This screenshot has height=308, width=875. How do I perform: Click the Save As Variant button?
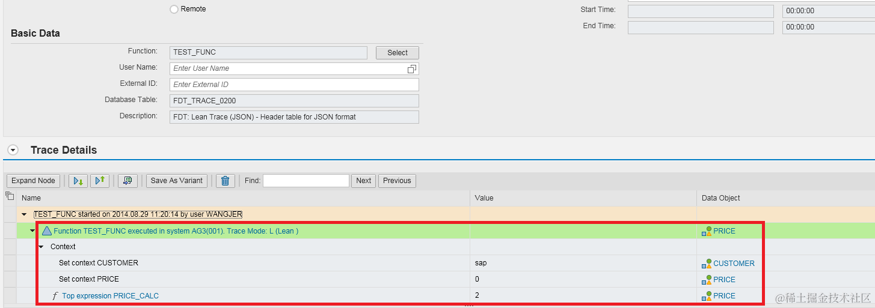tap(177, 181)
